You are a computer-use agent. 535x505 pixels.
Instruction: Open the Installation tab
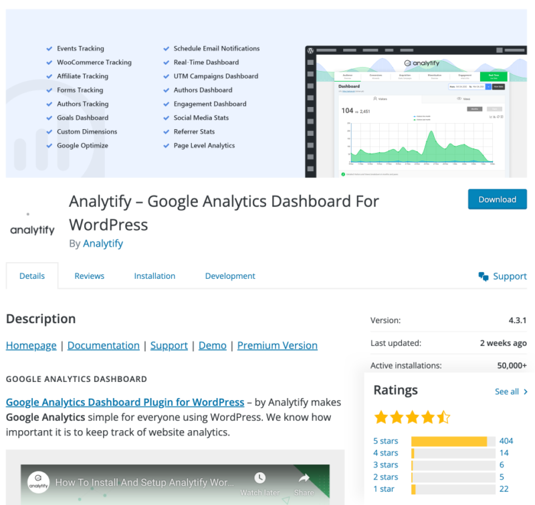coord(154,276)
